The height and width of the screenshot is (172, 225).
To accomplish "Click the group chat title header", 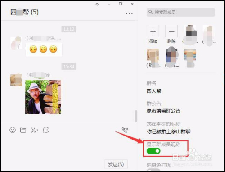I will pos(24,12).
